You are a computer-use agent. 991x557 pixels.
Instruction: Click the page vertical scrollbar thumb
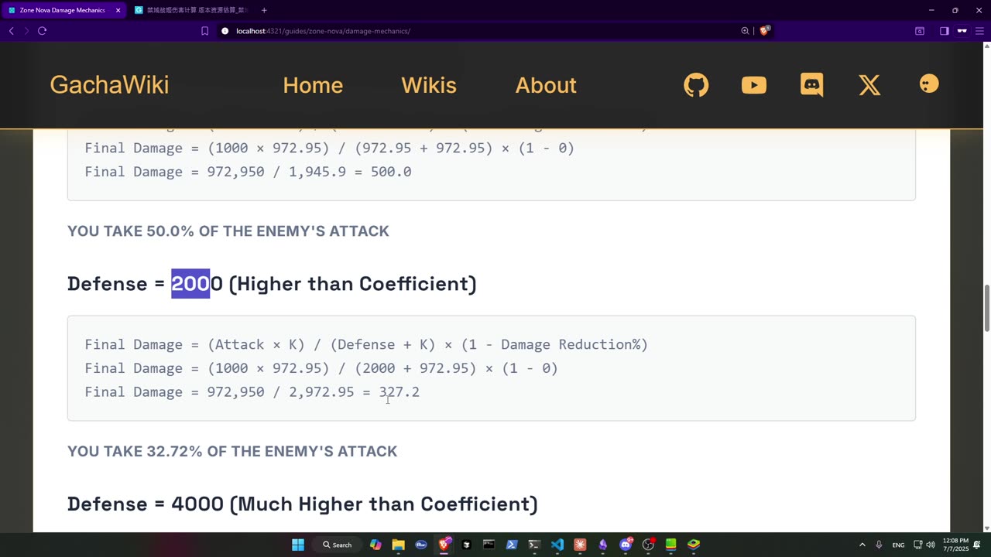click(x=986, y=308)
